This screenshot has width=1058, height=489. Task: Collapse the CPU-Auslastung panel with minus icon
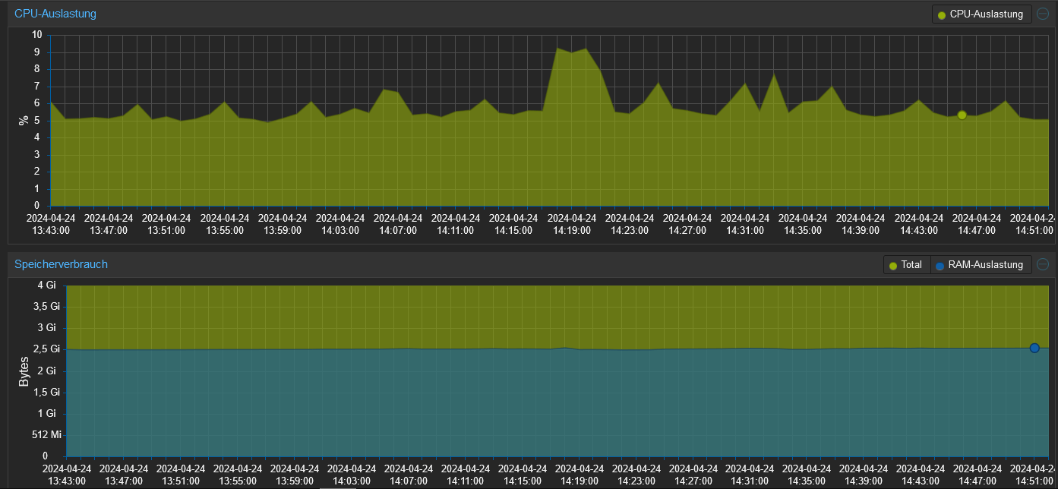tap(1043, 14)
